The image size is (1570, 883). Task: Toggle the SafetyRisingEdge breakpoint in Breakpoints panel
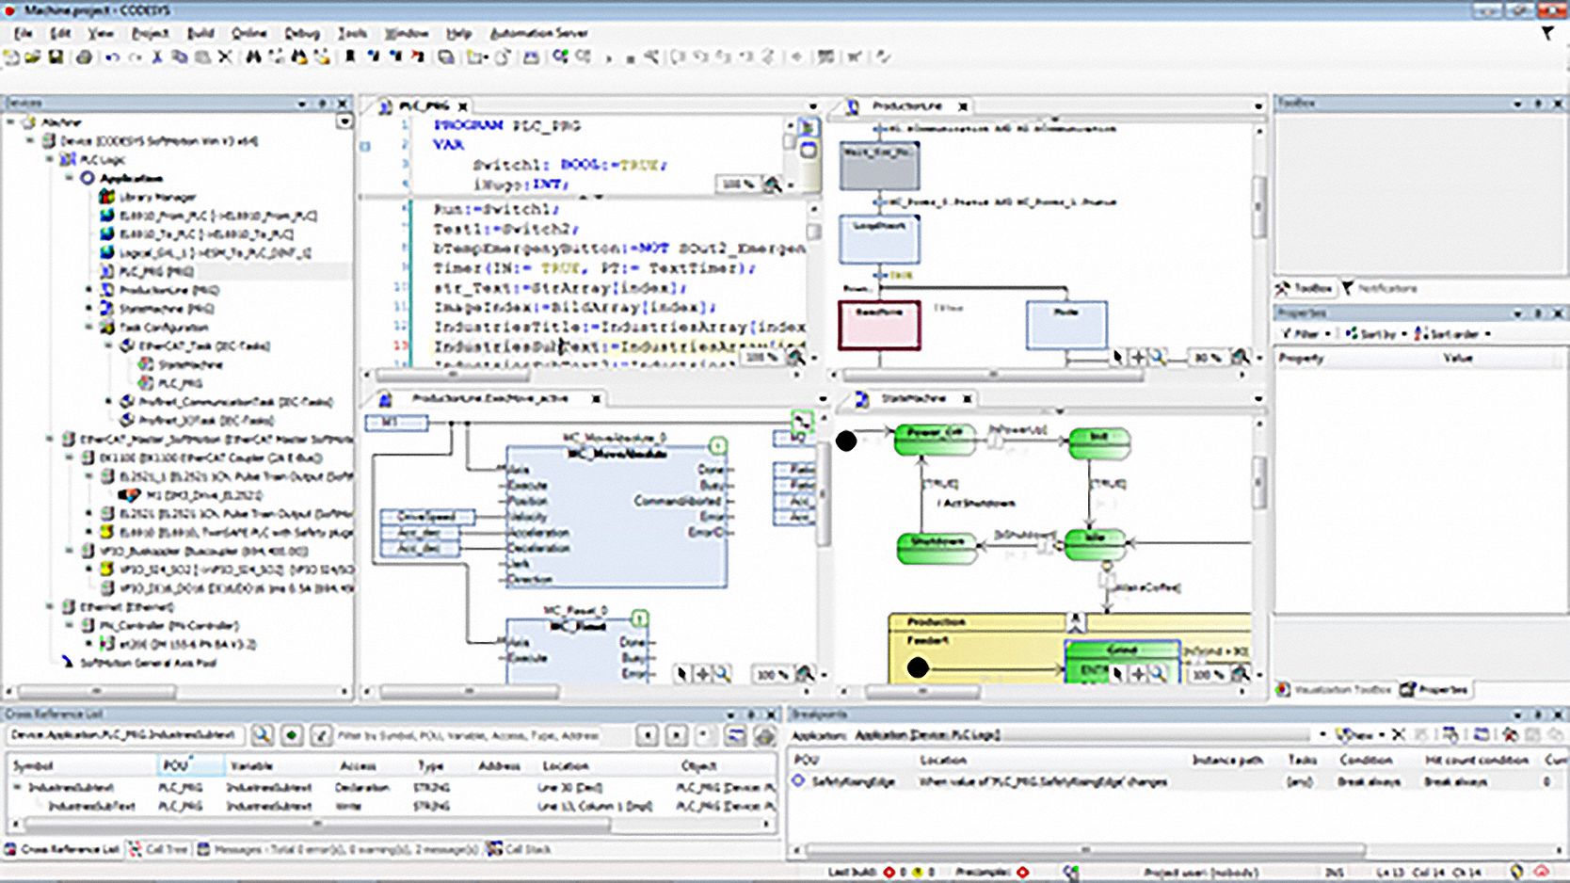click(798, 780)
